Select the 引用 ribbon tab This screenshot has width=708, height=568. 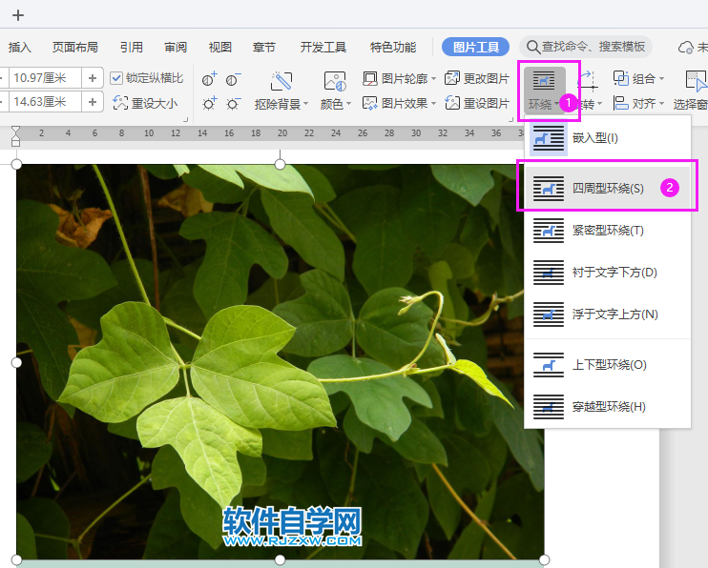click(132, 47)
